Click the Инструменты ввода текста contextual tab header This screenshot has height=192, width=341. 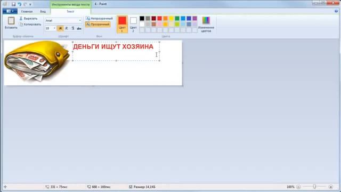(71, 4)
